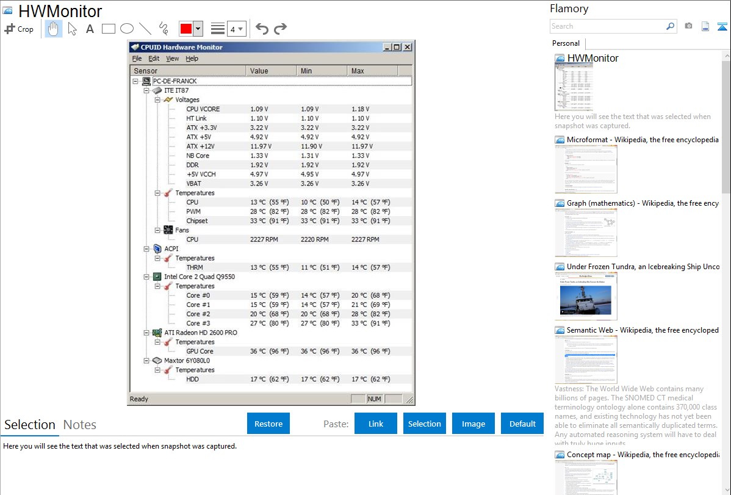Click the camera snapshot icon

pyautogui.click(x=688, y=26)
